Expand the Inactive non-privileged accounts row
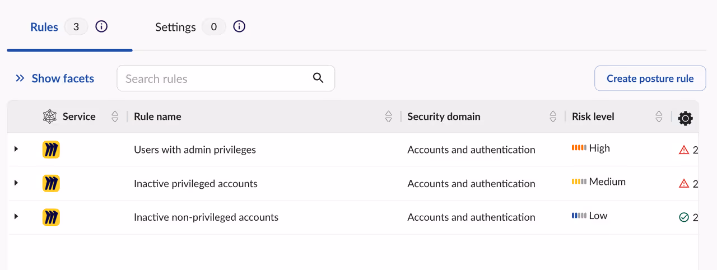717x270 pixels. (16, 216)
